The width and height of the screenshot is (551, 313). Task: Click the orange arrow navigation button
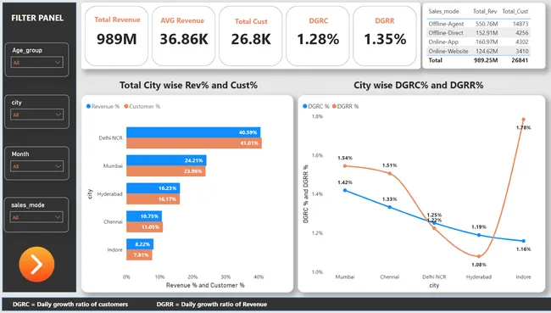coord(36,264)
